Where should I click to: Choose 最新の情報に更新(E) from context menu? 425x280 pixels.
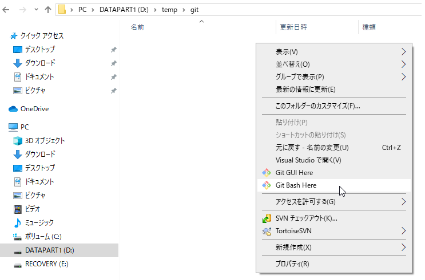305,89
